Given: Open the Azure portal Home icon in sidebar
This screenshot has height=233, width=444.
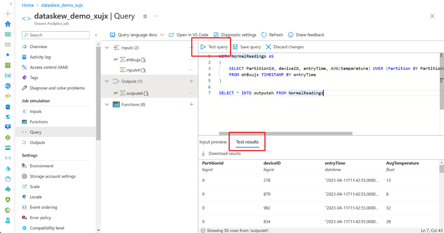Looking at the screenshot, I should point(8,24).
